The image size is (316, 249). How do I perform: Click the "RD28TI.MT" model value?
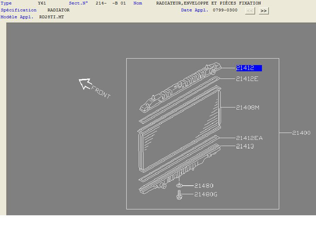[51, 17]
